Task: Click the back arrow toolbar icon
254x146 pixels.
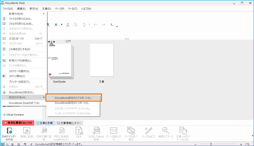Action: coord(95,25)
